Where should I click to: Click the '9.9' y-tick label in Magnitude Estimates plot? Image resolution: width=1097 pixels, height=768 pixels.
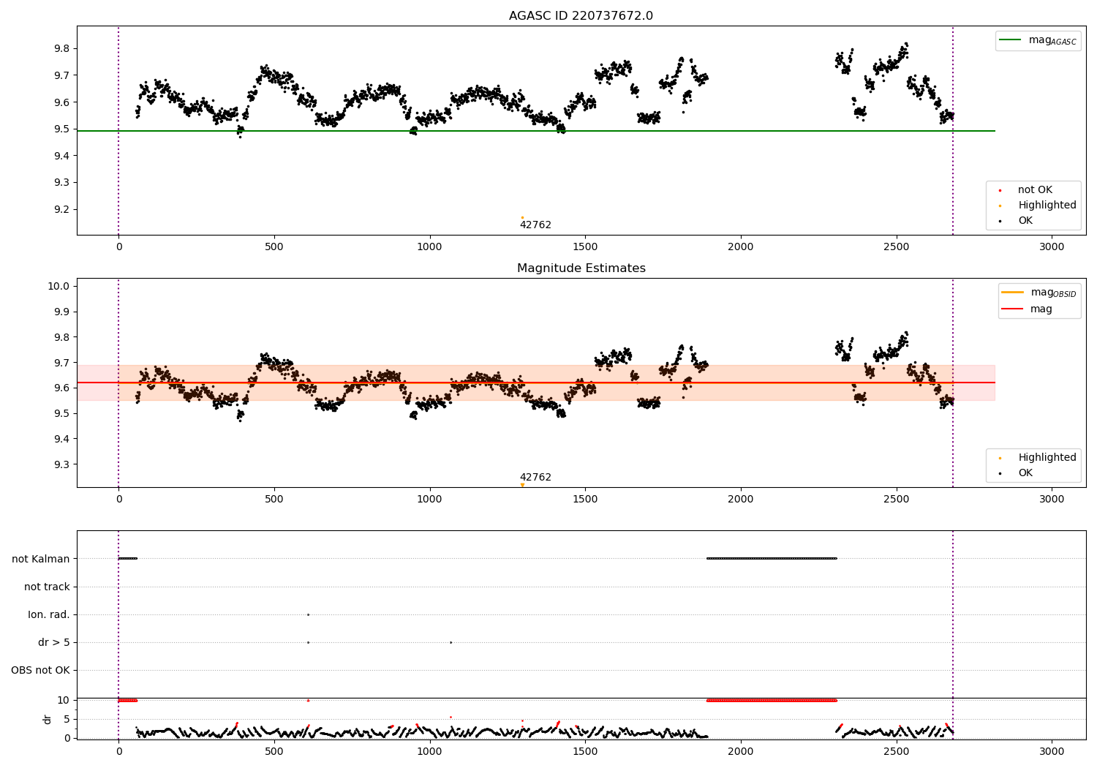61,312
